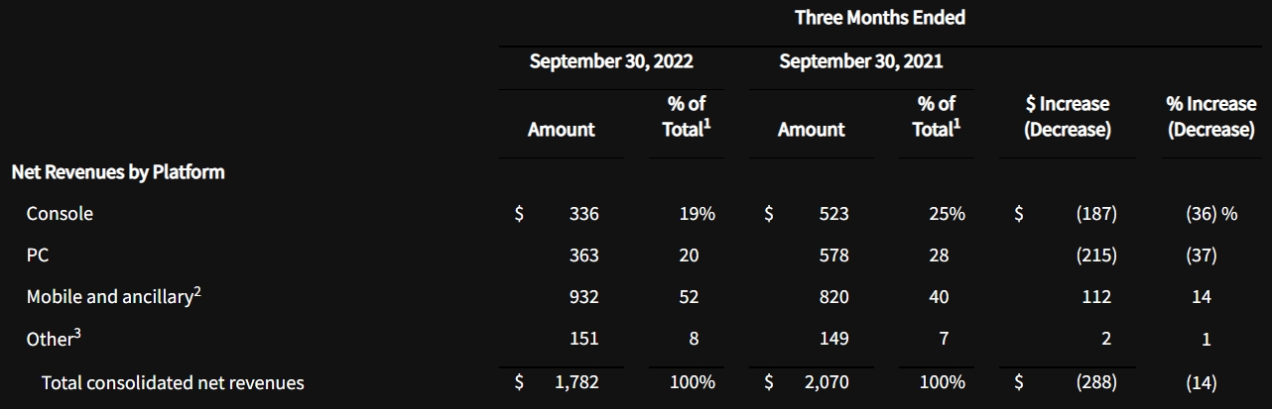The width and height of the screenshot is (1272, 409).
Task: Select the Console row label
Action: coord(60,214)
